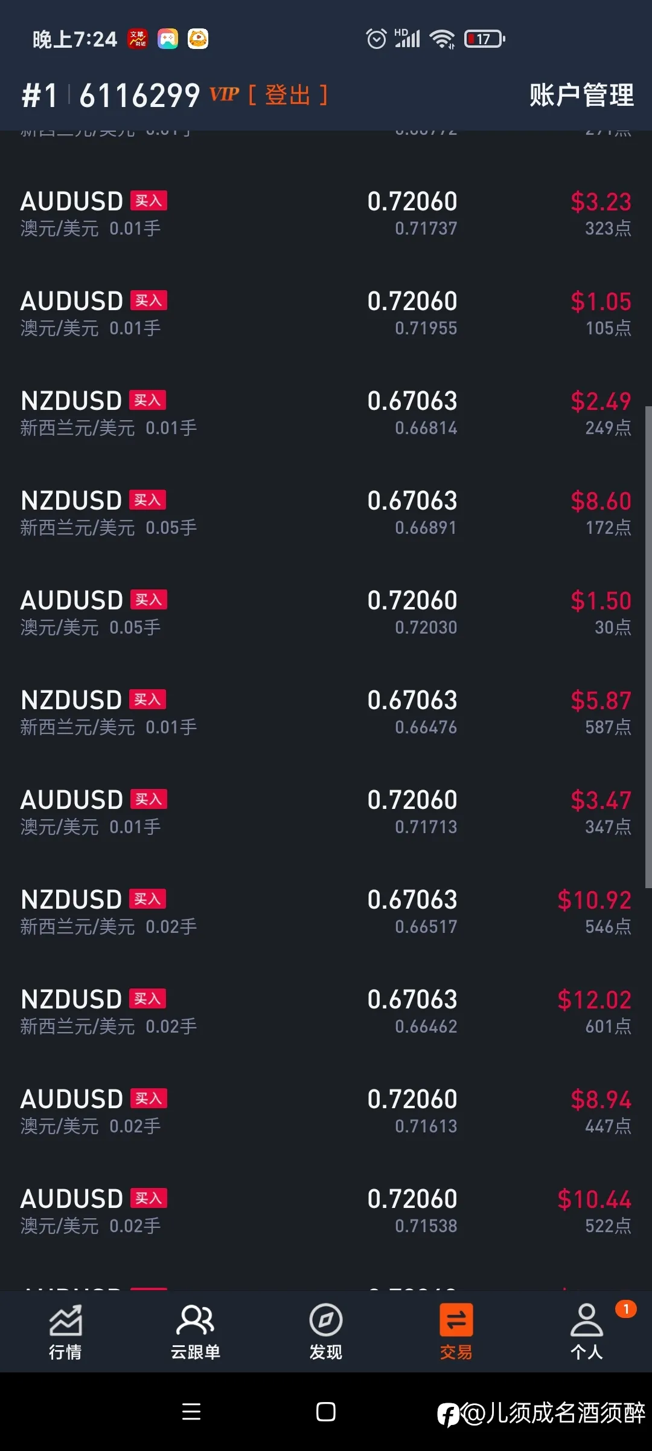Click the 登出 logout link

coord(288,95)
